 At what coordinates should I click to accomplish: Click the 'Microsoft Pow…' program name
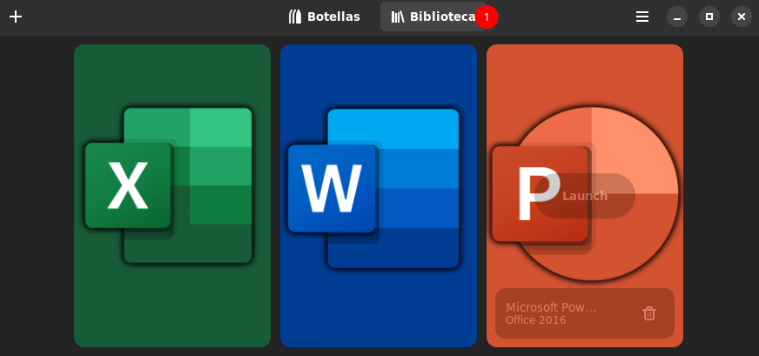tap(551, 307)
